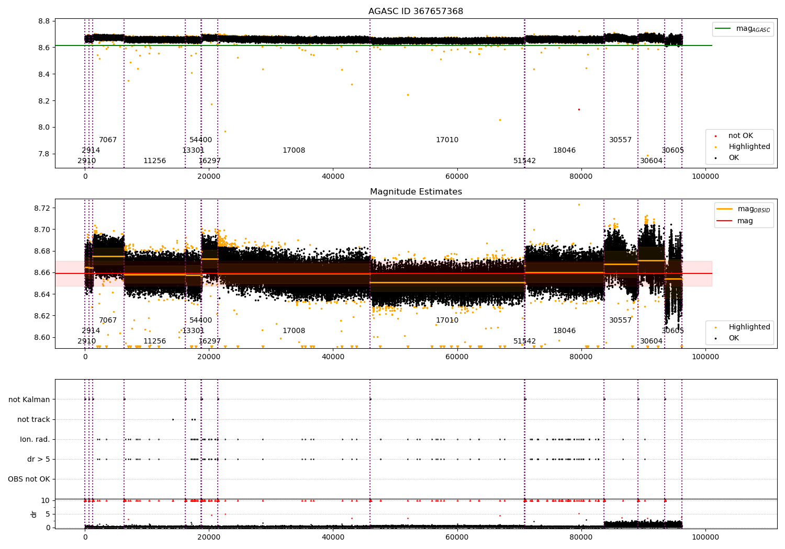Image resolution: width=785 pixels, height=549 pixels.
Task: Click obsid label 16297 in the top plot
Action: 210,161
